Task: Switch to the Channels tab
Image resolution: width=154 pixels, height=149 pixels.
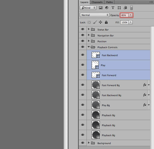Action: tap(97, 2)
